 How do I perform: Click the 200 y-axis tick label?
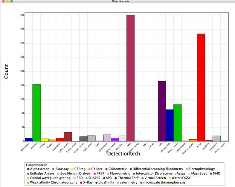pyautogui.click(x=22, y=71)
